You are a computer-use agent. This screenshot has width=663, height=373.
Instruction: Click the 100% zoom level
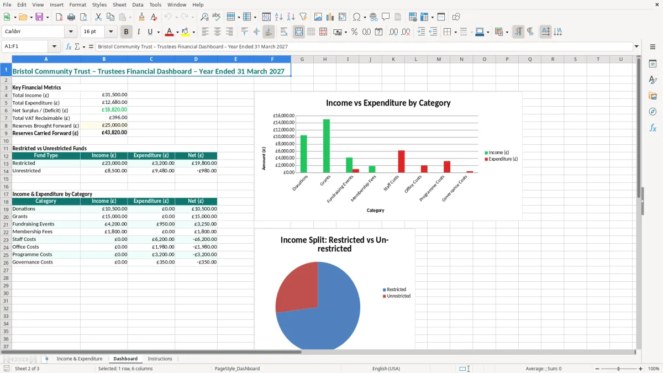click(654, 369)
